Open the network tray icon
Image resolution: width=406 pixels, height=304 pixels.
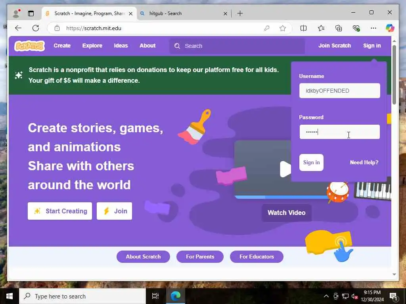coord(345,296)
